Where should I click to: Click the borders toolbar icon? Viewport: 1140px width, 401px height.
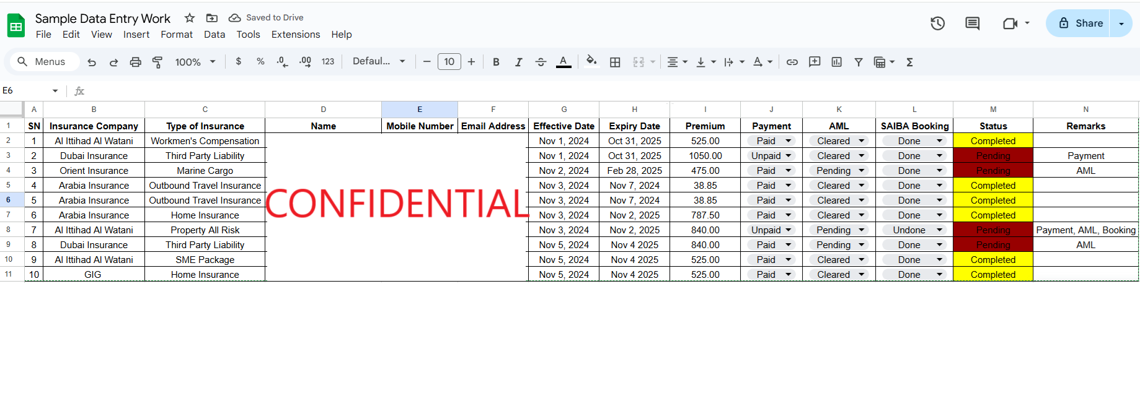(x=615, y=62)
